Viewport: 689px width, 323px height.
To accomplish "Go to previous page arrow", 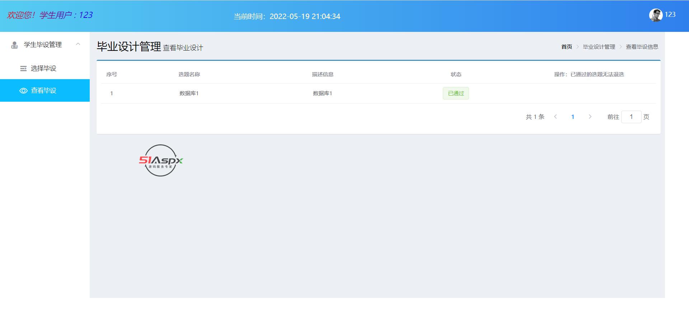I will point(556,117).
